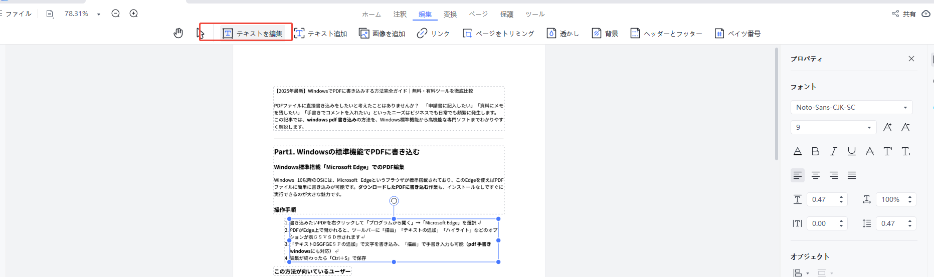Viewport: 934px width, 277px height.
Task: Switch to the 注釈 tab
Action: point(400,14)
